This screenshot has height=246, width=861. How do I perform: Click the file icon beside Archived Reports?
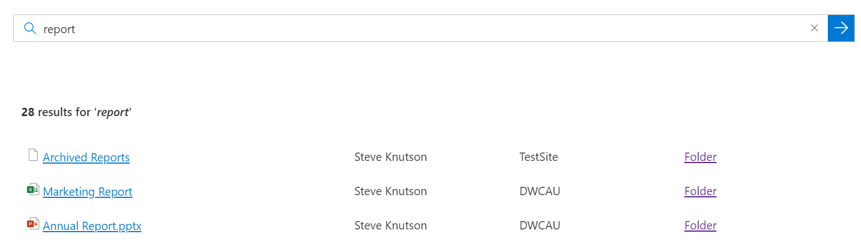[33, 155]
